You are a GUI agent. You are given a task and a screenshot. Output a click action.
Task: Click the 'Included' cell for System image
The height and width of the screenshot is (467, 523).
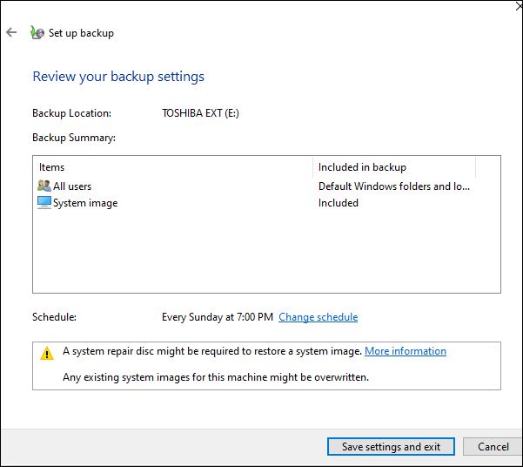click(339, 203)
